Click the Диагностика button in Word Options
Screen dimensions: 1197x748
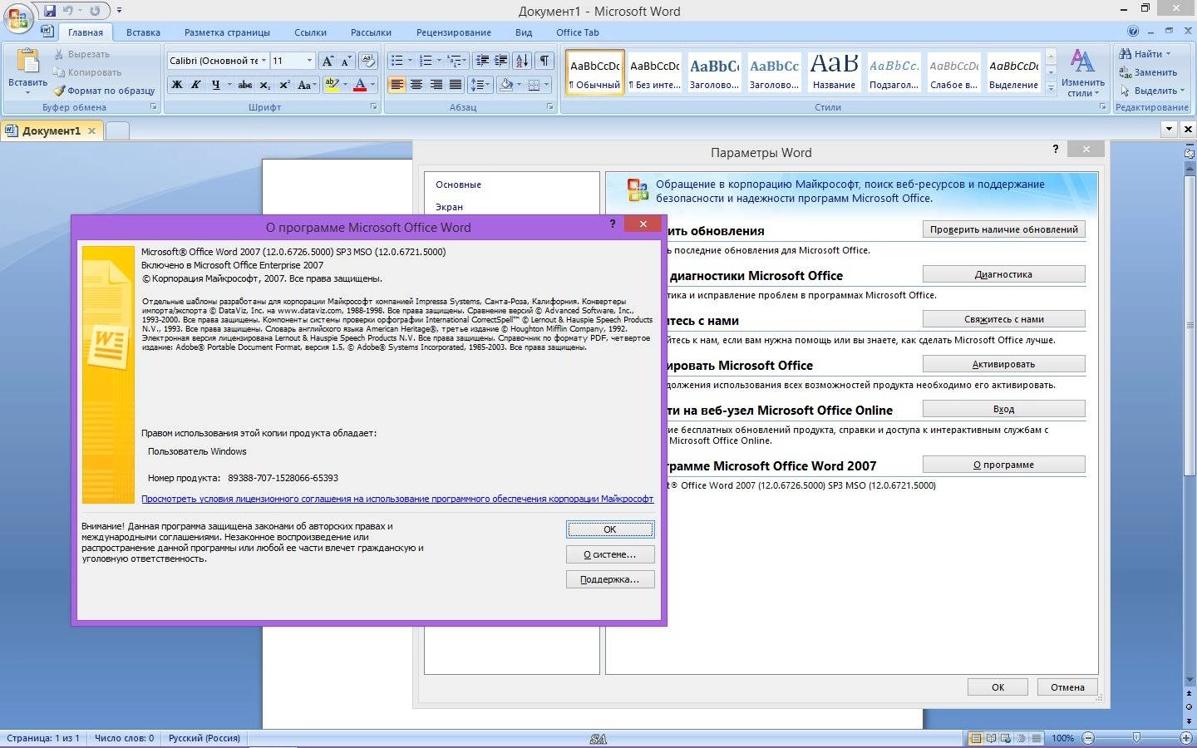coord(1003,274)
